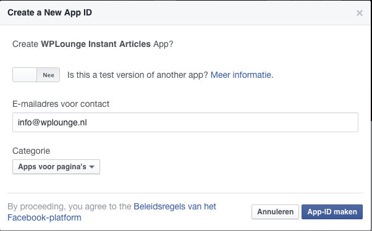Screen dimensions: 372x231
Task: Select WPLounge Instant Articles app name text
Action: pos(96,44)
